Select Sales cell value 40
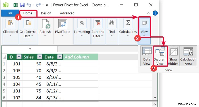 32,77
